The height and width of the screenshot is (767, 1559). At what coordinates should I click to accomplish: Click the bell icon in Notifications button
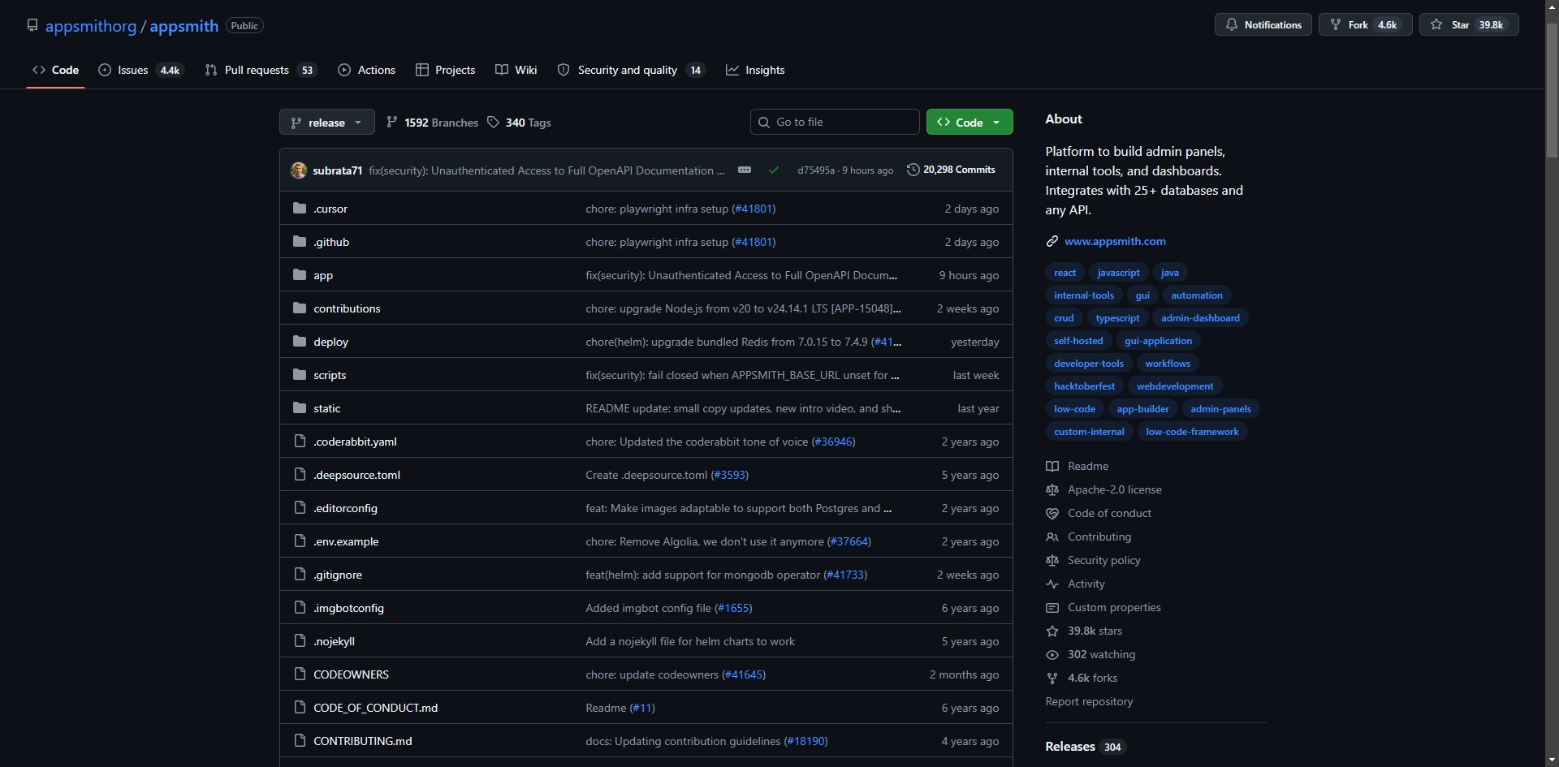pyautogui.click(x=1231, y=25)
